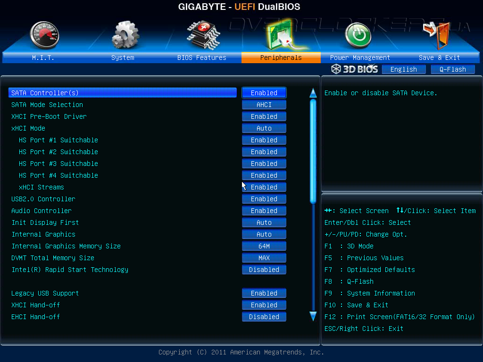Viewport: 483px width, 362px height.
Task: Select the Internal Graphics Memory Size label
Action: pyautogui.click(x=66, y=246)
